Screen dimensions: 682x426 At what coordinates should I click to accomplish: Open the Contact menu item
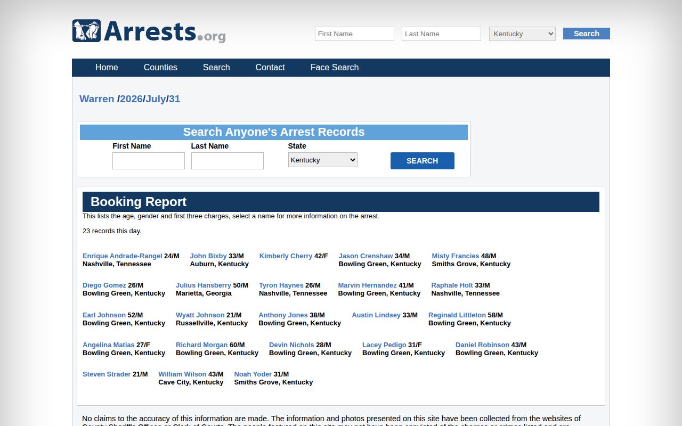pyautogui.click(x=270, y=68)
